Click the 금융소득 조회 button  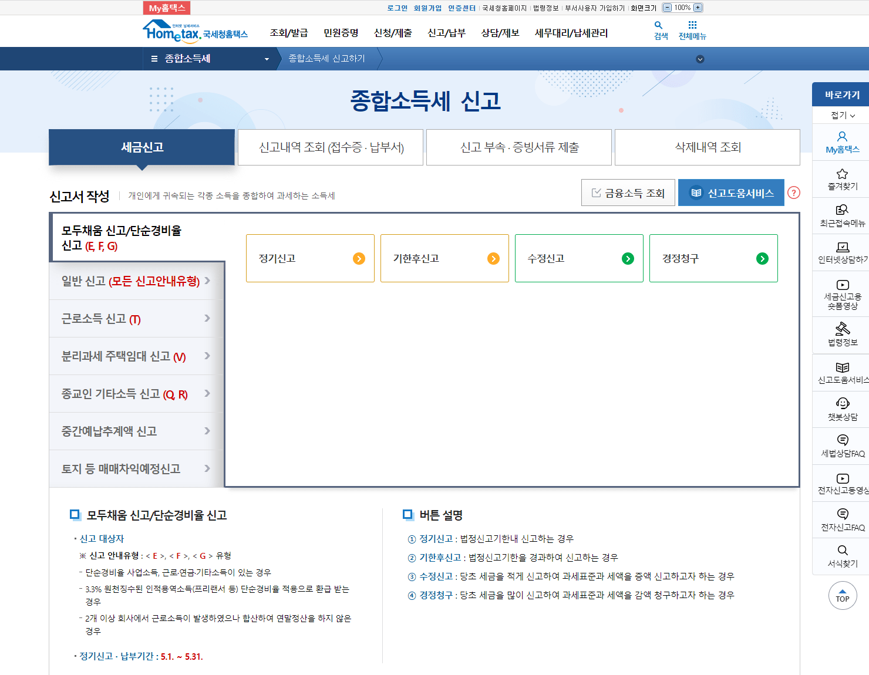point(628,192)
